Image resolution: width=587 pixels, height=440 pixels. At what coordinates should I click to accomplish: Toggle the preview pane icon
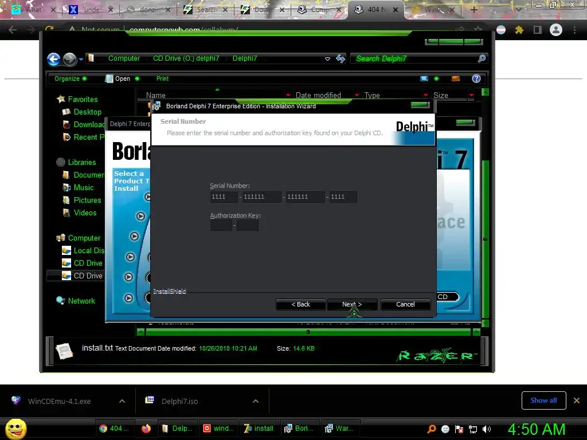coord(456,78)
